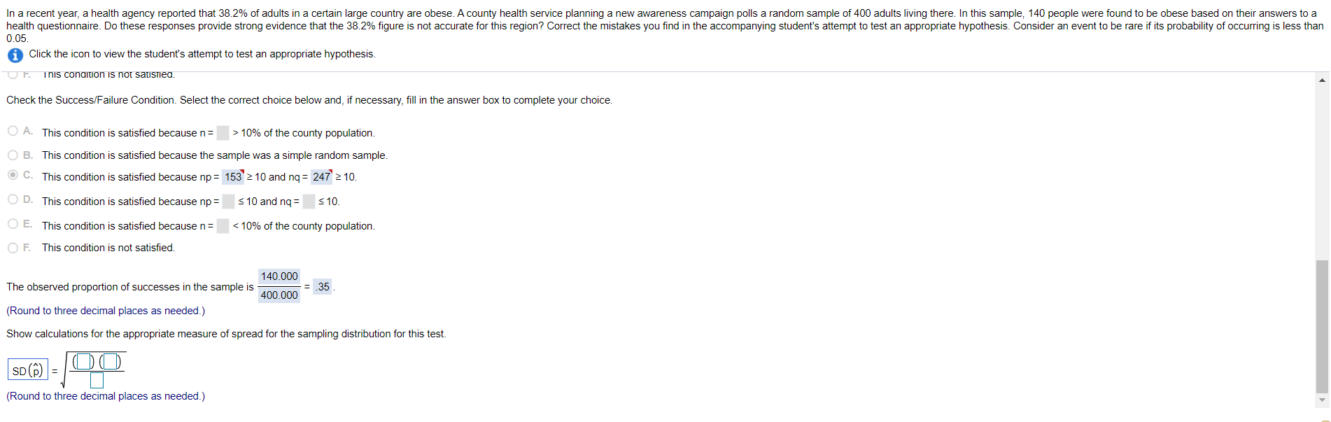
Task: Click the .35 proportion answer box
Action: coord(323,286)
